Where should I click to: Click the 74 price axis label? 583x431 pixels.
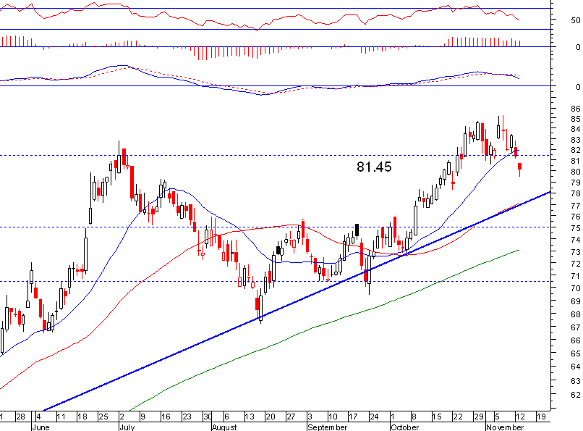click(576, 240)
